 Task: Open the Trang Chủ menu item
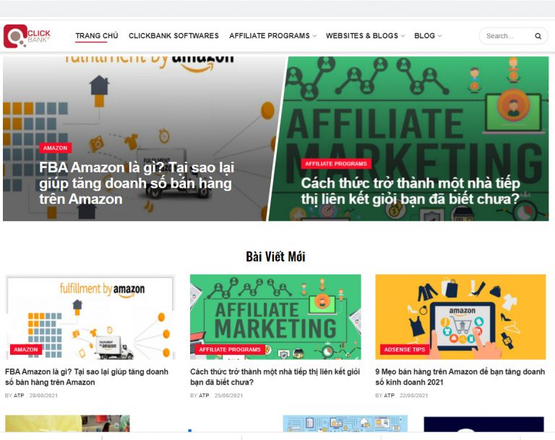pos(97,35)
